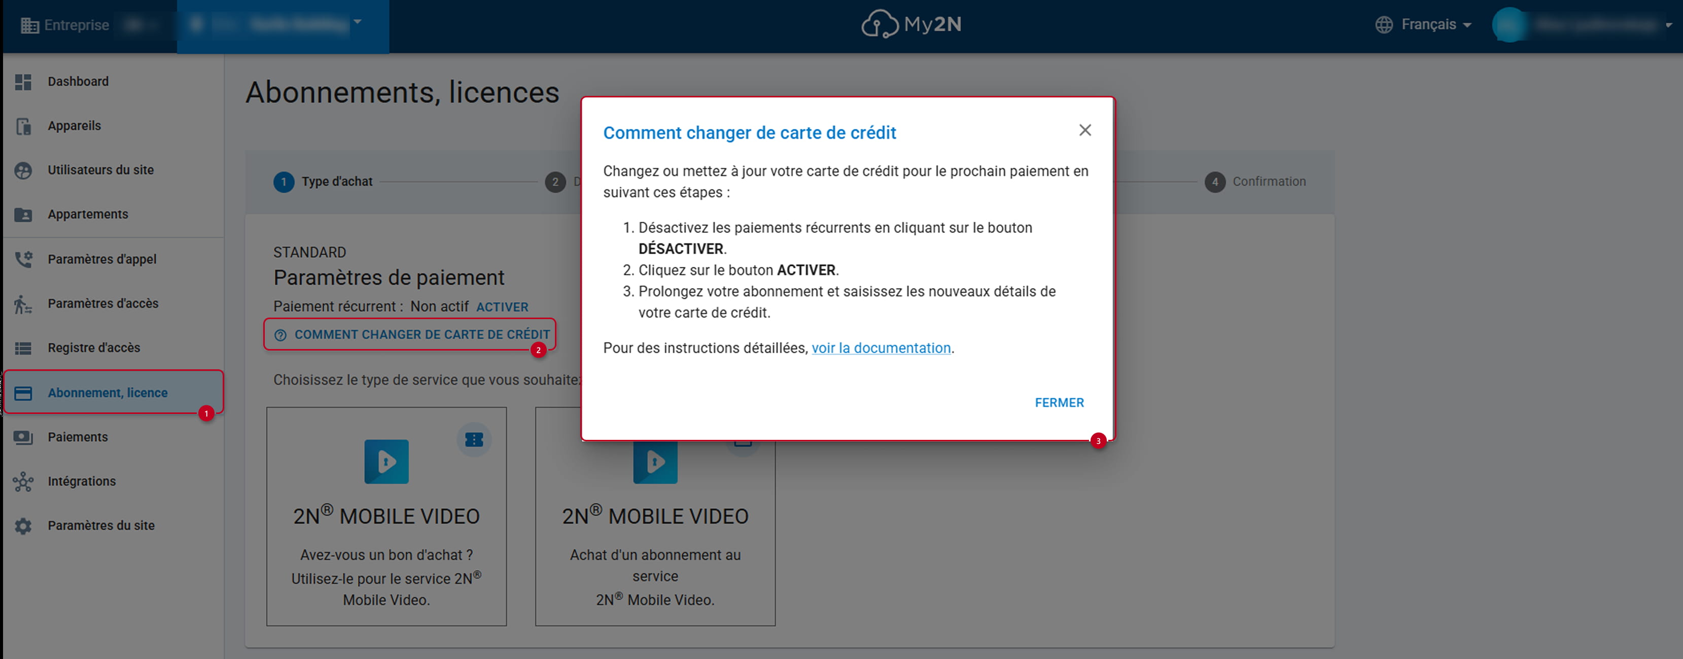Click the STANDARD label
The height and width of the screenshot is (659, 1683).
click(310, 253)
